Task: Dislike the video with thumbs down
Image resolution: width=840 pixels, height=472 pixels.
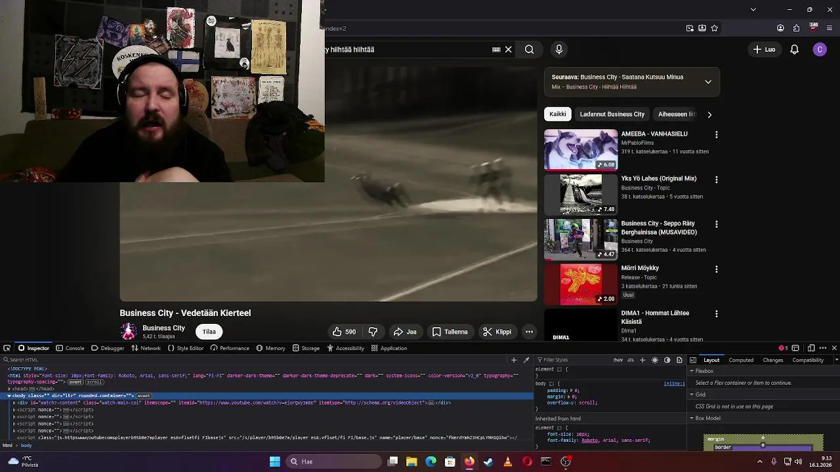Action: [x=373, y=332]
